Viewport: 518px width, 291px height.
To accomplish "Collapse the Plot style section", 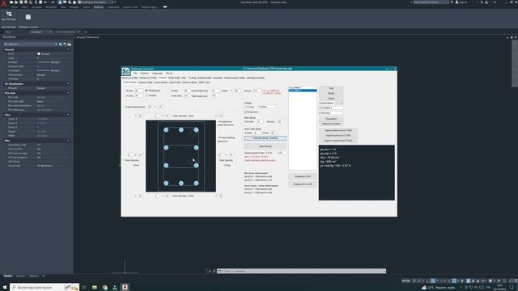I will [68, 93].
